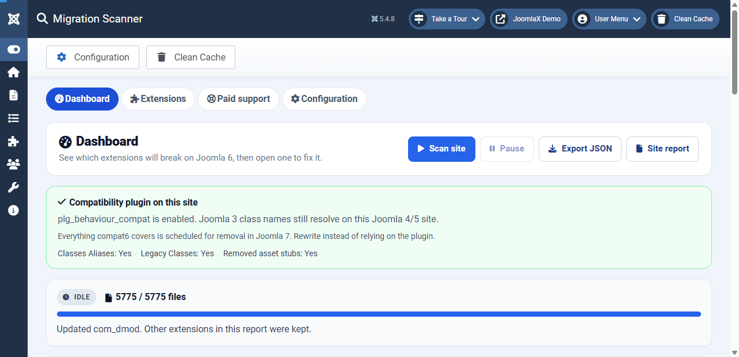
Task: Click the checkmark beside Compatibility plugin heading
Action: click(x=62, y=202)
